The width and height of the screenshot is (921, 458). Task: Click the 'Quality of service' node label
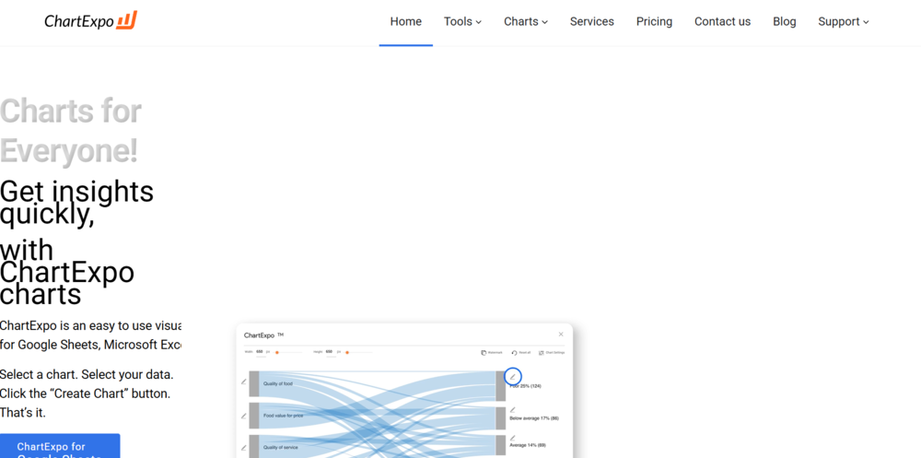(281, 448)
